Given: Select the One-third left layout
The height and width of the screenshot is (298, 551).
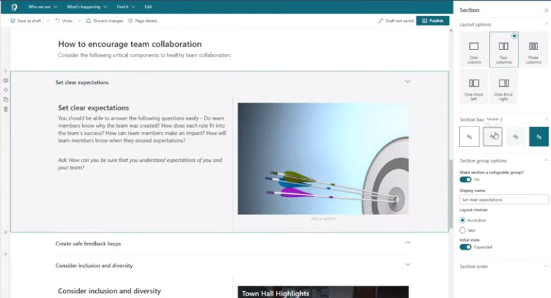Looking at the screenshot, I should tap(474, 86).
